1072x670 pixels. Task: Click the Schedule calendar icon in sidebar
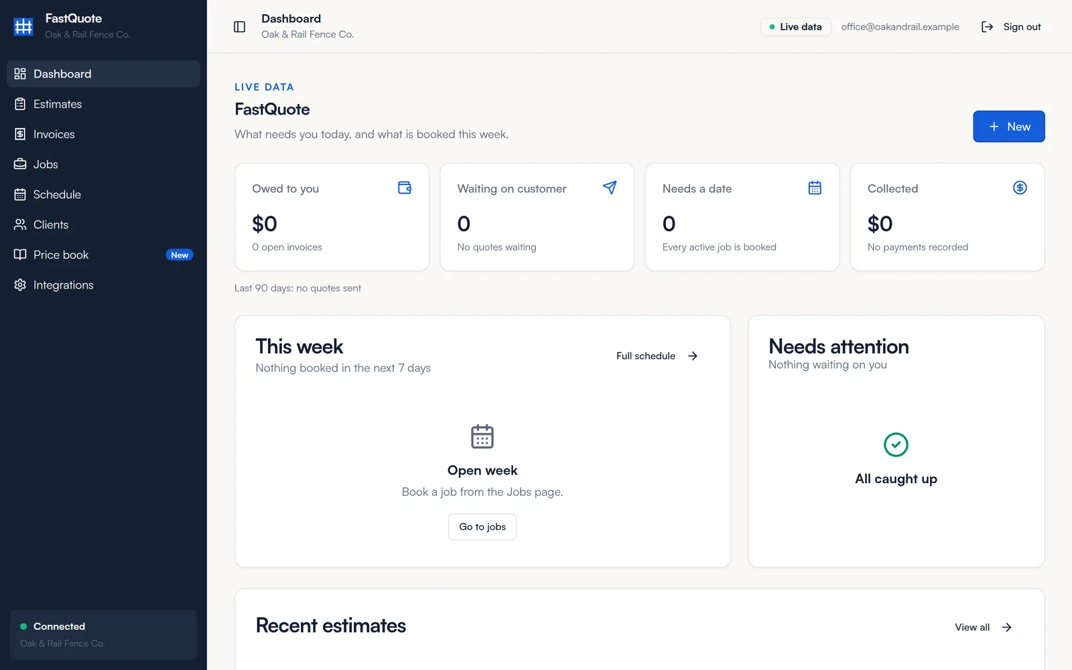[20, 194]
